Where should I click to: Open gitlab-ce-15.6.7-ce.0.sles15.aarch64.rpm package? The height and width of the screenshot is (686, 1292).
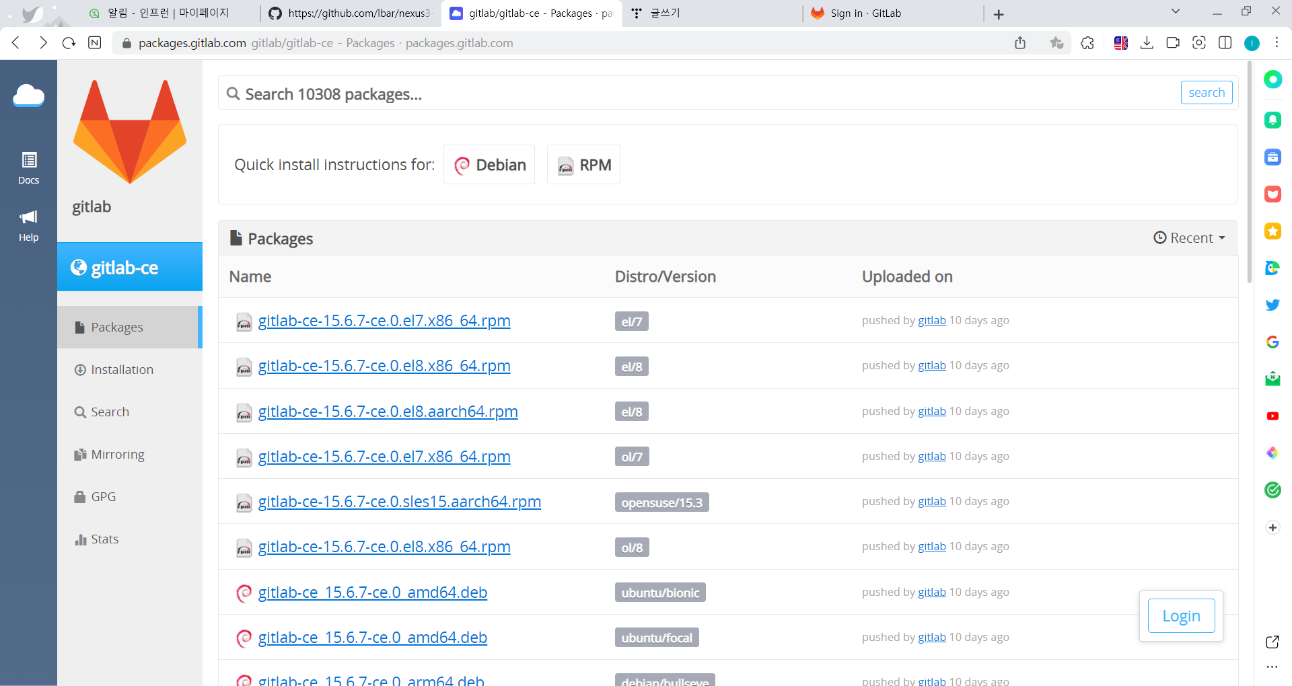(x=399, y=502)
